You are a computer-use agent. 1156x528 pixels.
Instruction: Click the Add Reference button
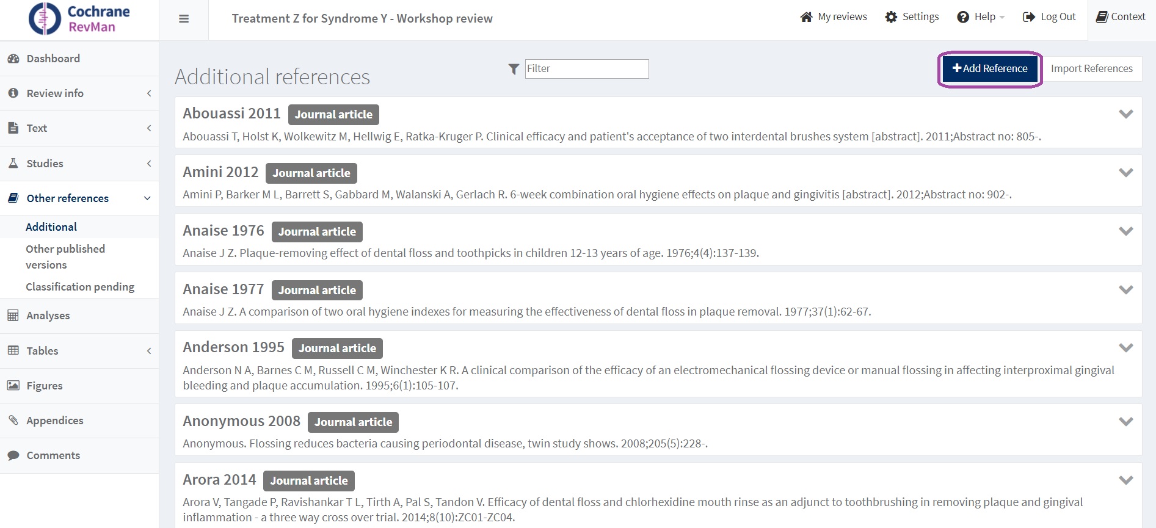[x=990, y=69]
